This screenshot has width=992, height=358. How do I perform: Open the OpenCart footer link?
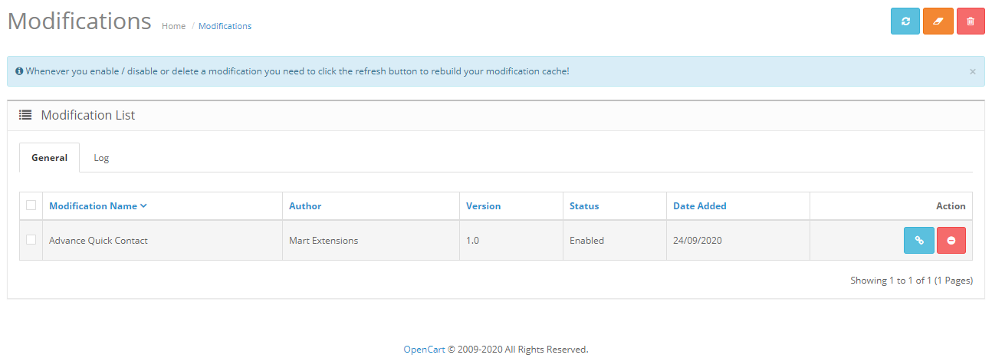tap(424, 349)
